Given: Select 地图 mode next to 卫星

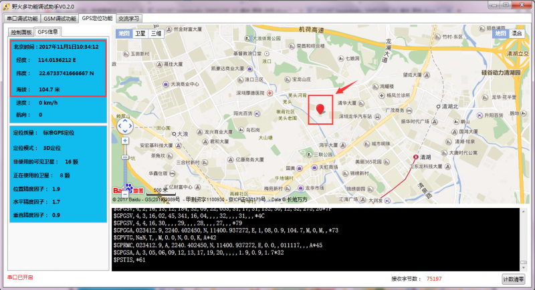Looking at the screenshot, I should coord(124,33).
